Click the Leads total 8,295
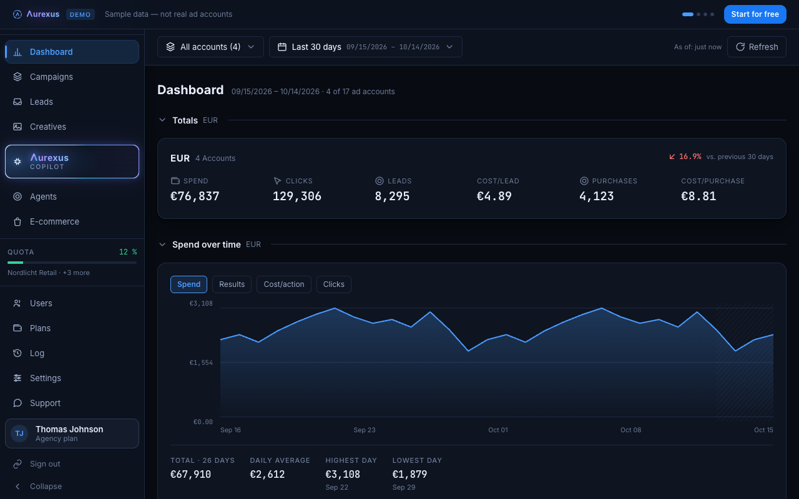Viewport: 799px width, 499px height. coord(392,196)
